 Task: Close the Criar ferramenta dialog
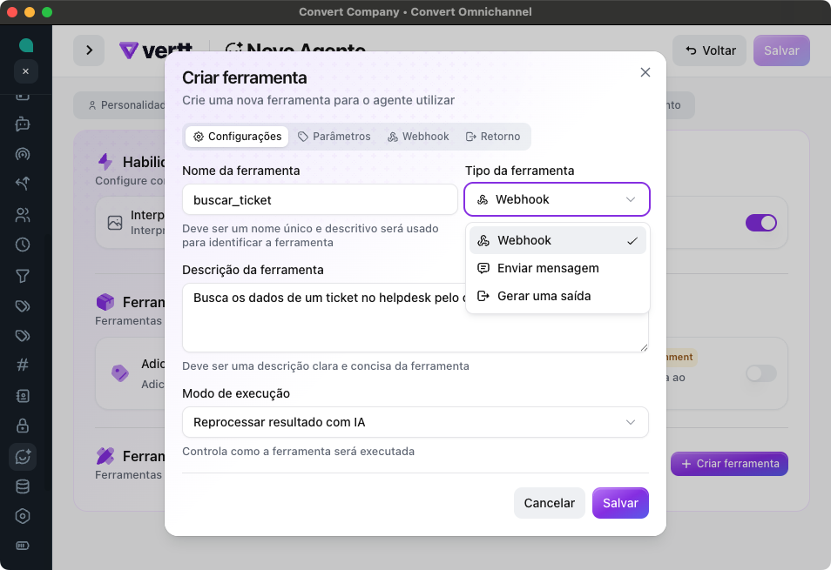click(x=645, y=72)
